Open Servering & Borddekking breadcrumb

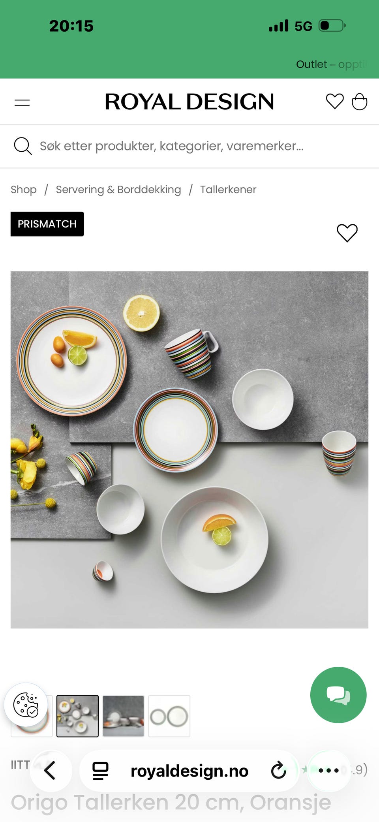[x=118, y=190]
